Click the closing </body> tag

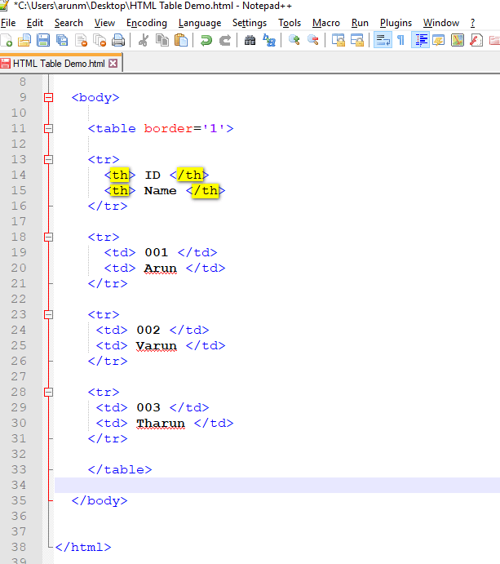[100, 500]
